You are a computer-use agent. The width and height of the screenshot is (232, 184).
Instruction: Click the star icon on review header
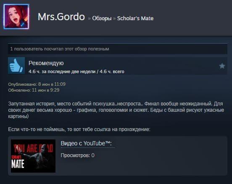click(x=222, y=66)
